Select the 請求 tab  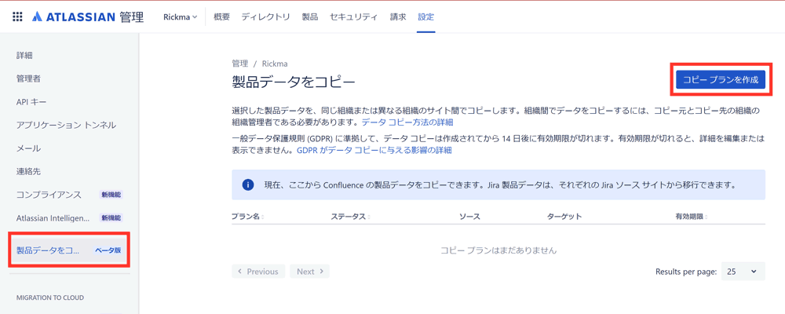pos(398,16)
